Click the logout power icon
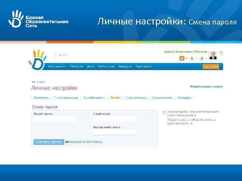Screen dimensions: 242x181 pyautogui.click(x=221, y=53)
